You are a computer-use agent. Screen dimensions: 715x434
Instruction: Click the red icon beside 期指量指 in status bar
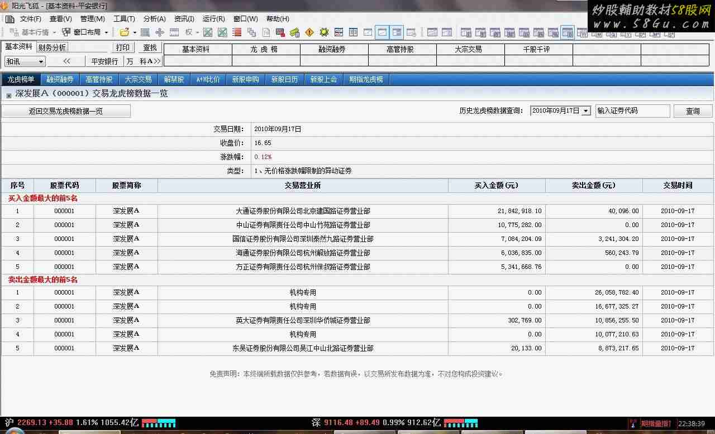click(x=633, y=424)
